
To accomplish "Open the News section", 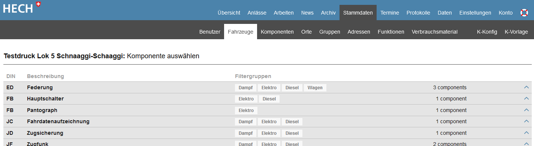I will coord(307,13).
